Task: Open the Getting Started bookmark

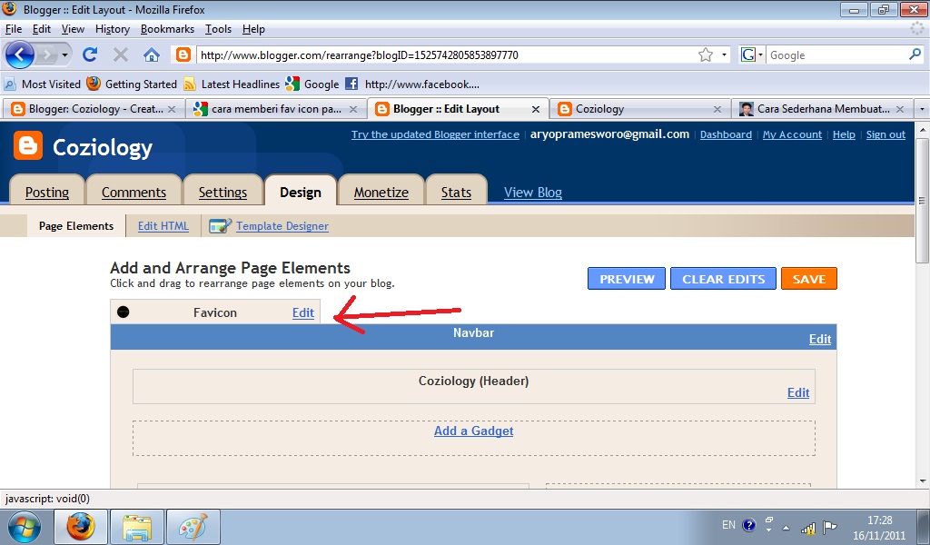Action: click(x=132, y=84)
